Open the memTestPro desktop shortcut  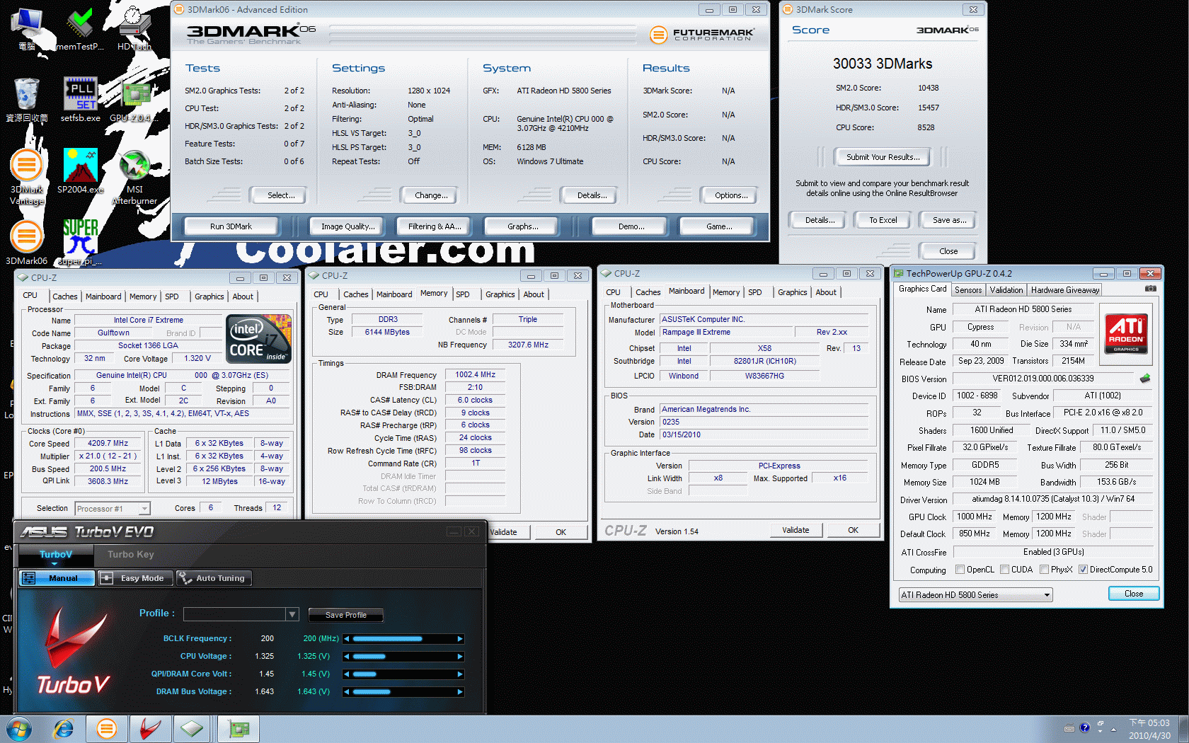pos(80,28)
